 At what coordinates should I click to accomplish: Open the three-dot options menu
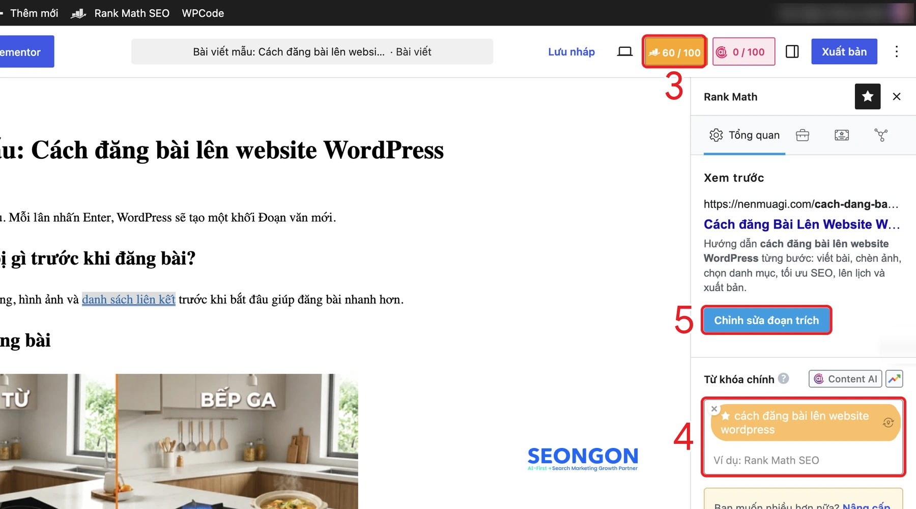(x=897, y=51)
